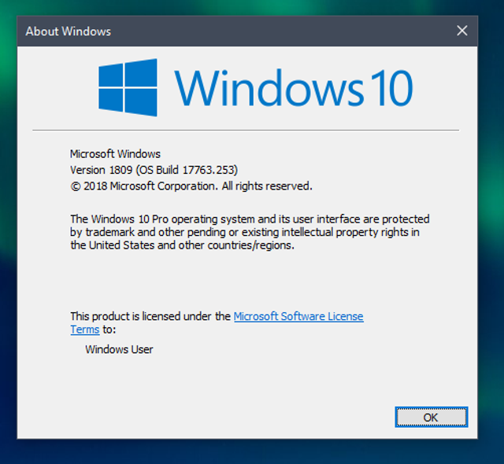Click the 'The Windows 10 Pro operating system' sentence
This screenshot has height=464, width=504.
coord(250,232)
